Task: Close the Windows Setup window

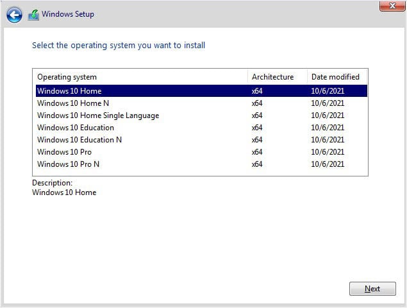Action: point(392,6)
